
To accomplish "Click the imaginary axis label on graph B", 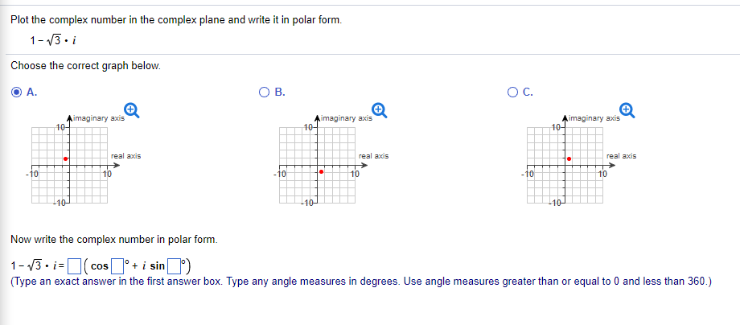I will 347,118.
